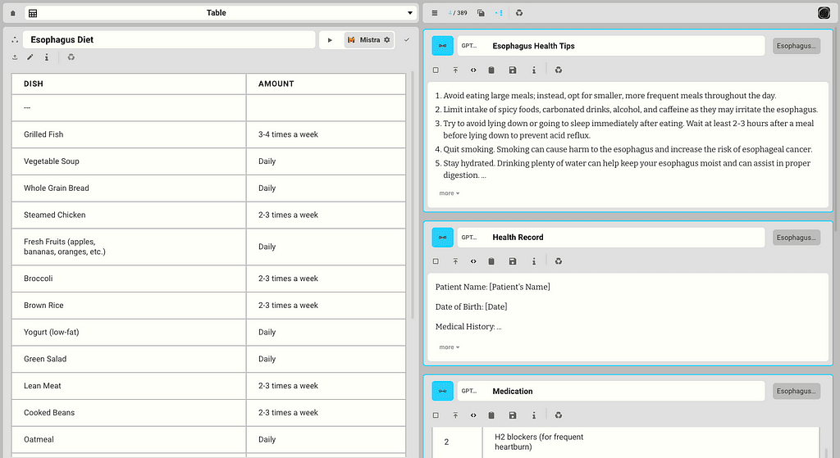840x458 pixels.
Task: Select the Grilled Fish cell
Action: tap(129, 135)
